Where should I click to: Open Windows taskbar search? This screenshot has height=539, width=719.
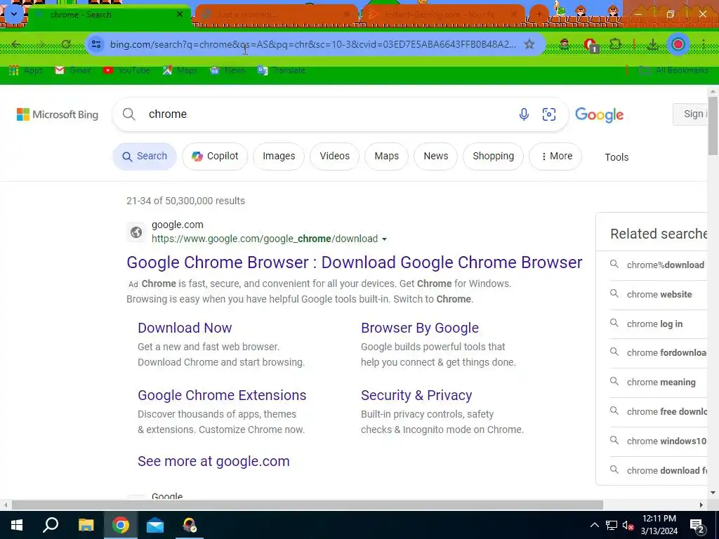point(51,525)
